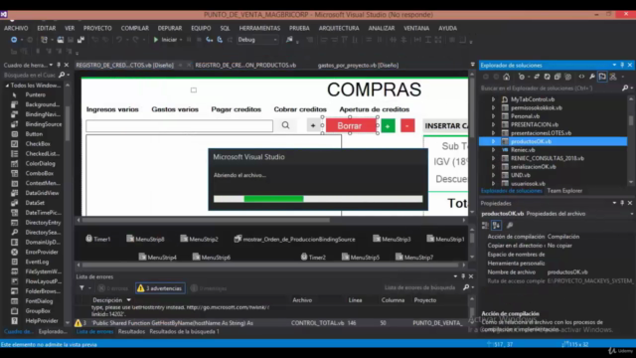Switch to the REGISTRO_DE_CRE...ON_PRODUCTOS.vb tab
Viewport: 636px width, 358px height.
pos(245,65)
